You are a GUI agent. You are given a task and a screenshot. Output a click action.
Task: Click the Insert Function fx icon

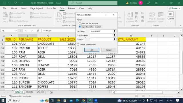tap(38, 31)
